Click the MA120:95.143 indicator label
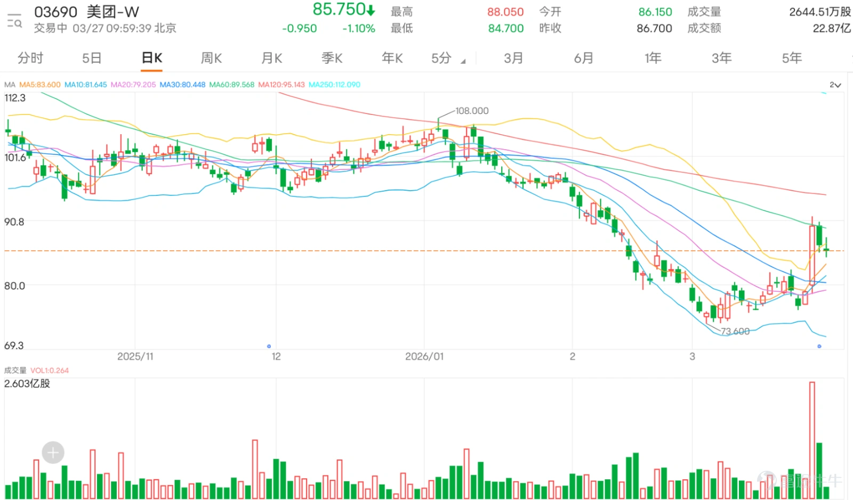The width and height of the screenshot is (853, 500). [281, 85]
